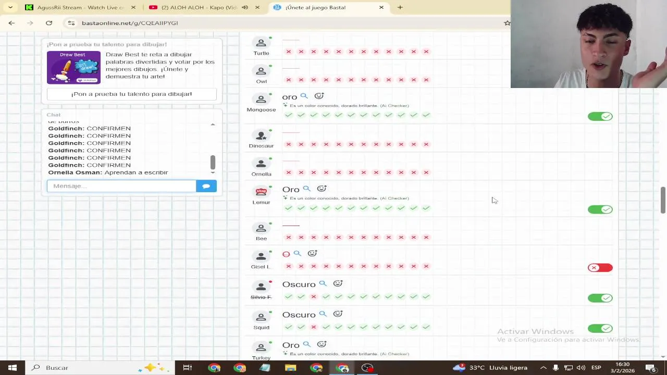Send chat message with blue button

click(206, 186)
